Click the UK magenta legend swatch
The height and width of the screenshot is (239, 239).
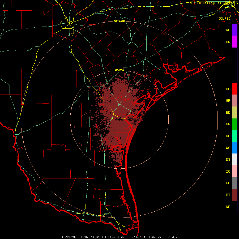pos(234,42)
